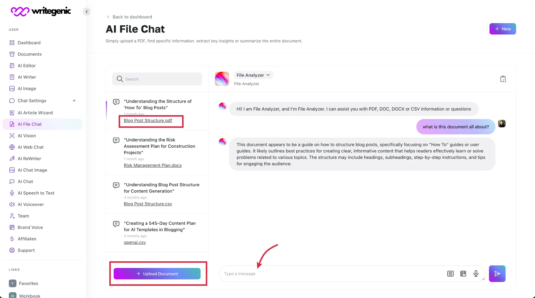Start a new chat with New button
535x298 pixels.
pyautogui.click(x=502, y=29)
